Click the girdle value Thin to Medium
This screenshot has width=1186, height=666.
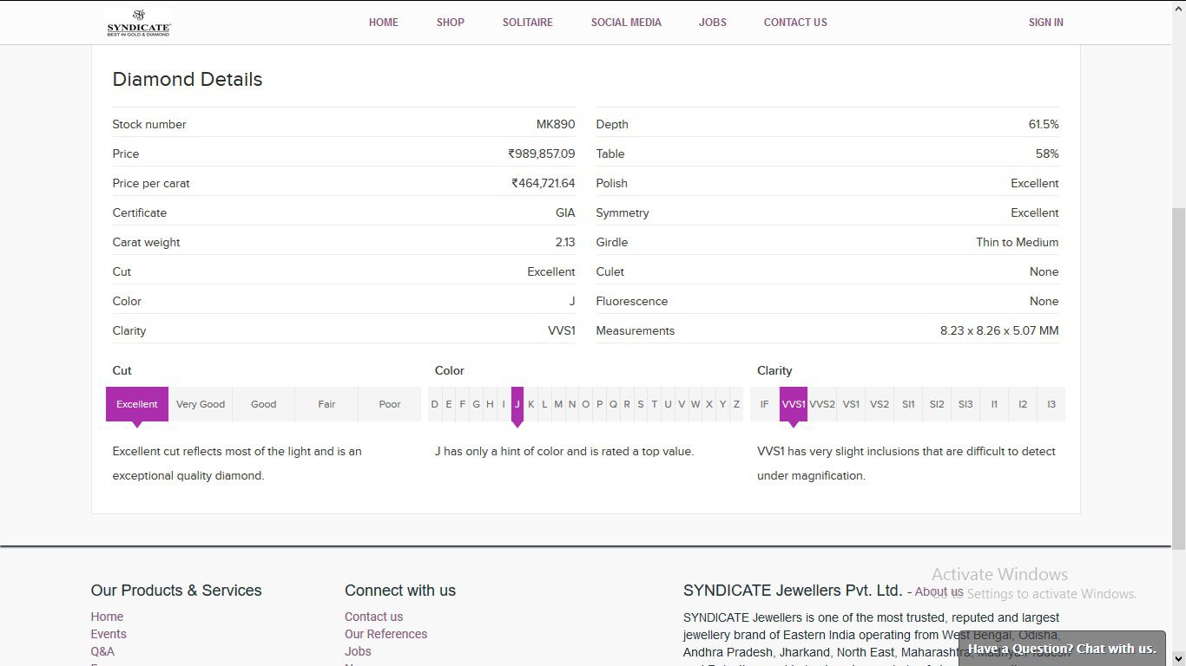click(x=1017, y=242)
